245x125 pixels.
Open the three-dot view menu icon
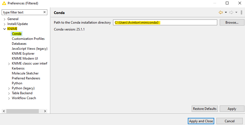(x=241, y=12)
